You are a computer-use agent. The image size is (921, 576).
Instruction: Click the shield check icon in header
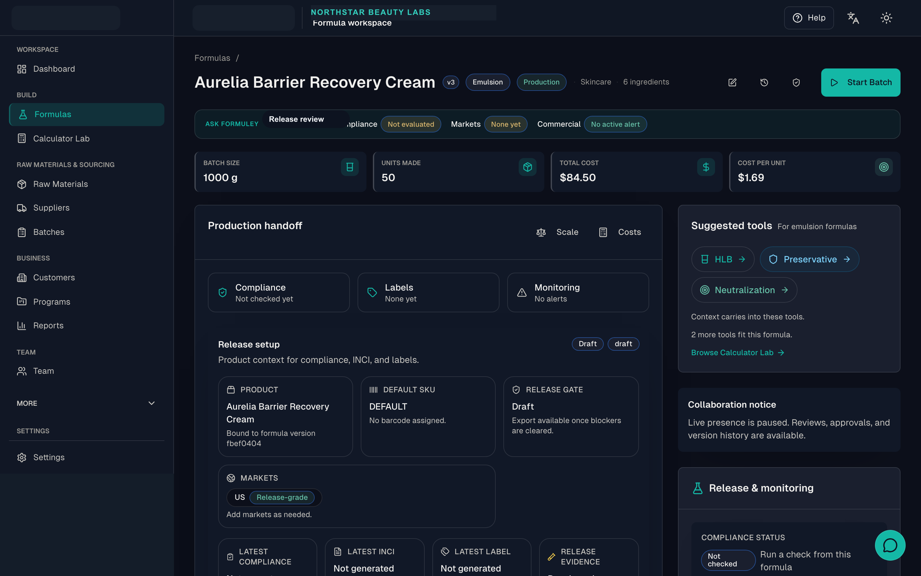(x=796, y=82)
